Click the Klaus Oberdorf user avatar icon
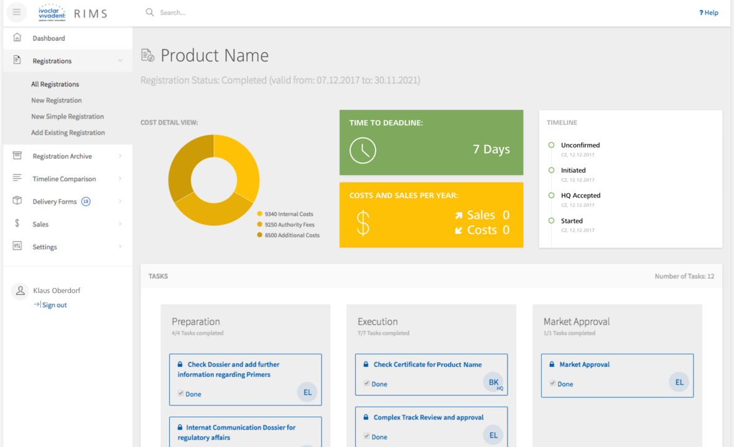 (x=20, y=291)
